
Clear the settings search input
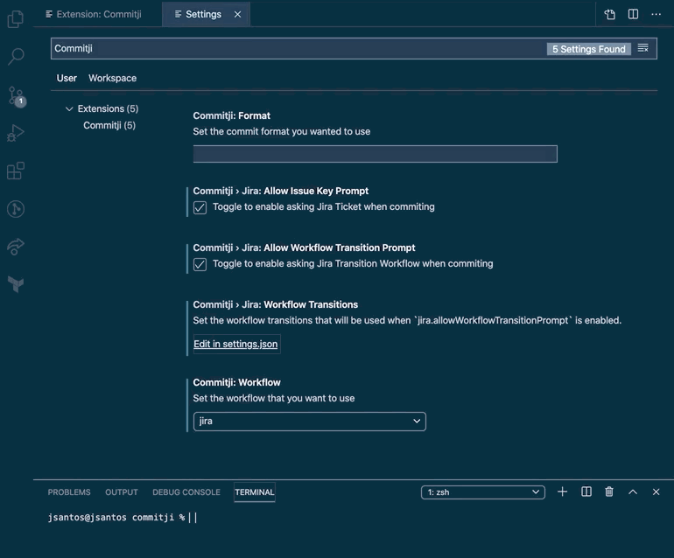pos(643,48)
